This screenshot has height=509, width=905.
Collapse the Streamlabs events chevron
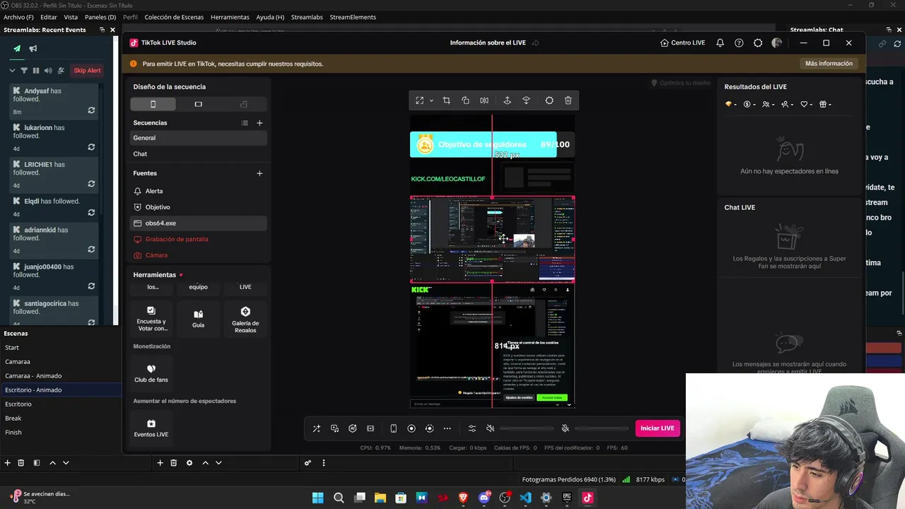[12, 71]
